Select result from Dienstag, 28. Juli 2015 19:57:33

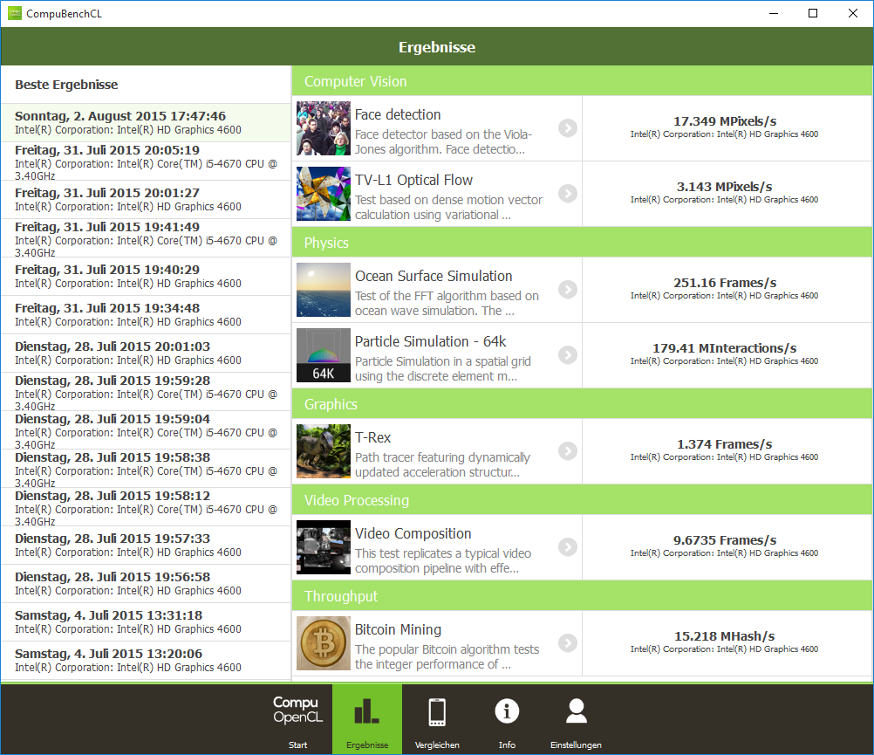(146, 546)
